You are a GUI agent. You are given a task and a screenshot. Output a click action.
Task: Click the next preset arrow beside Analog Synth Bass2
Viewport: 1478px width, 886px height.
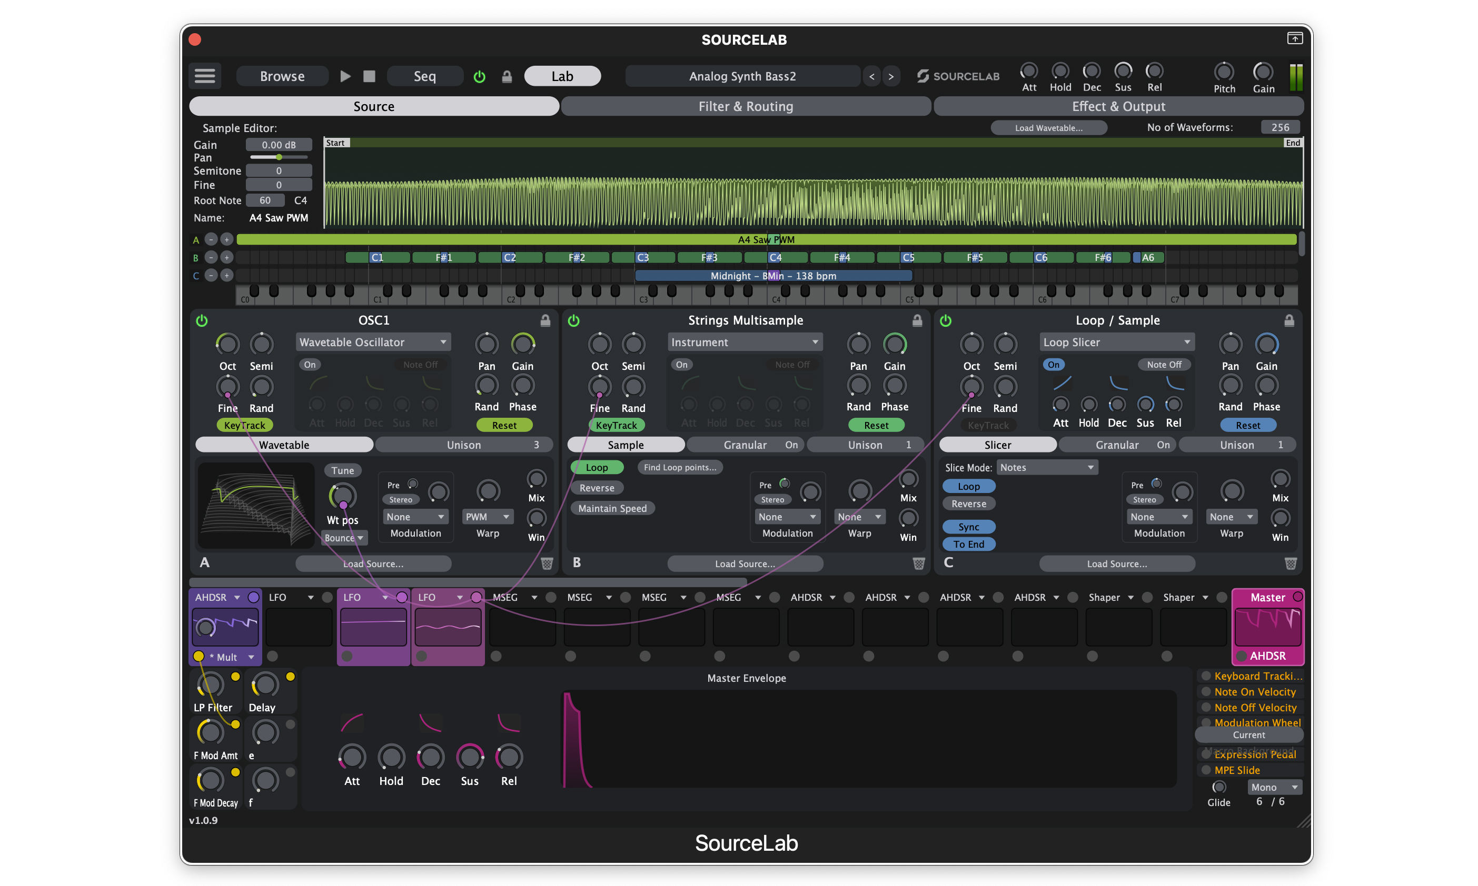[x=891, y=76]
